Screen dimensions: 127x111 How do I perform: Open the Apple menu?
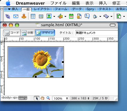click(x=8, y=3)
